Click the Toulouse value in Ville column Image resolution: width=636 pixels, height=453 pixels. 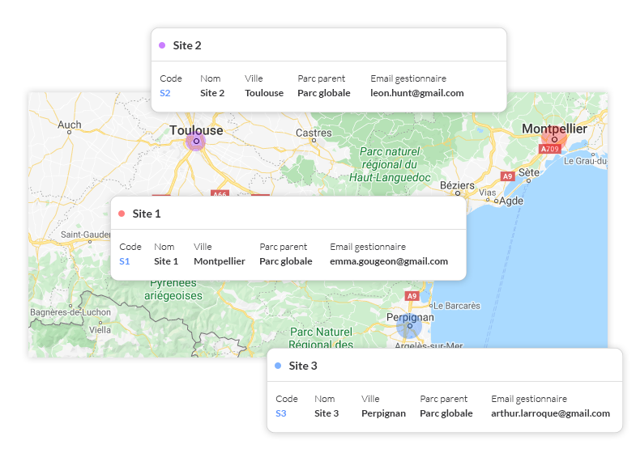coord(264,93)
